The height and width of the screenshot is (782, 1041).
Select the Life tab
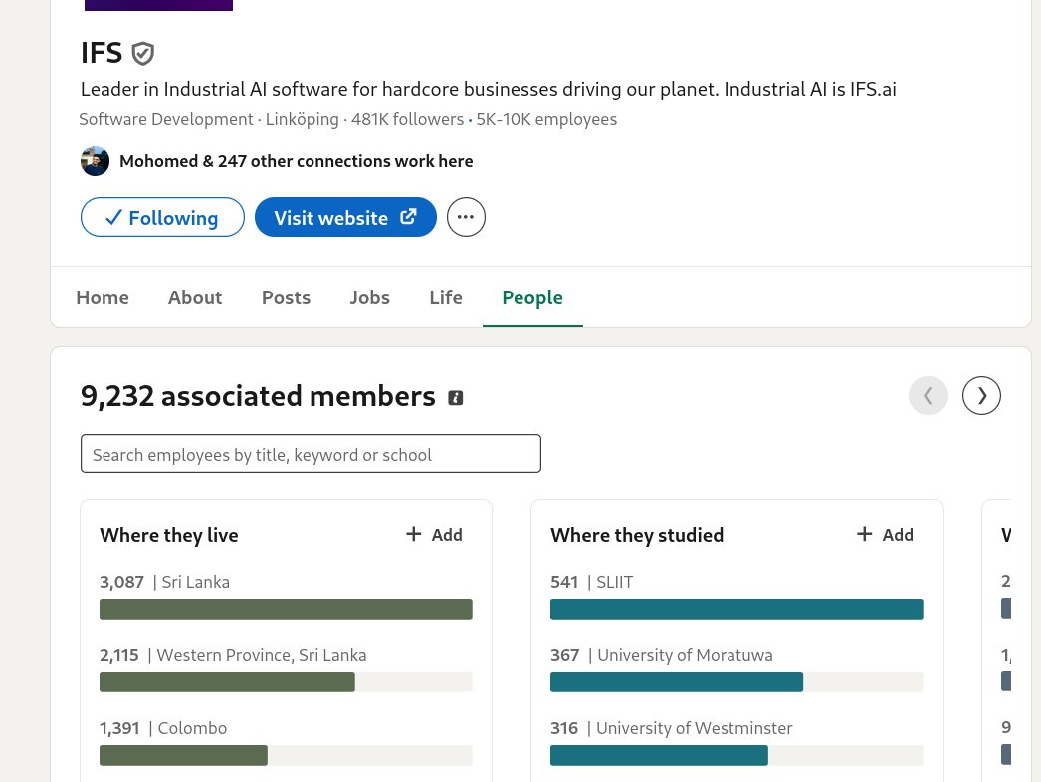coord(446,297)
